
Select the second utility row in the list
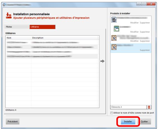click(52, 47)
